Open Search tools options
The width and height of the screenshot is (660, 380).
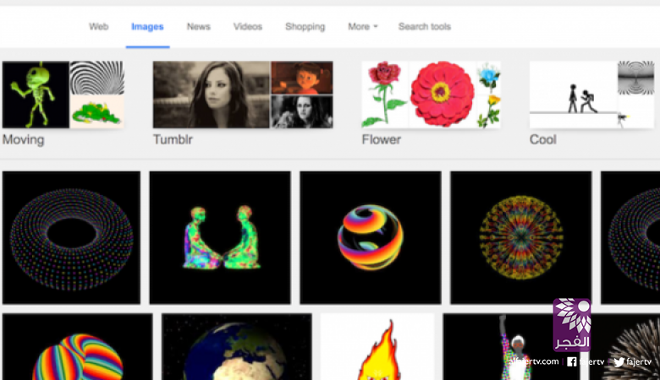[424, 27]
